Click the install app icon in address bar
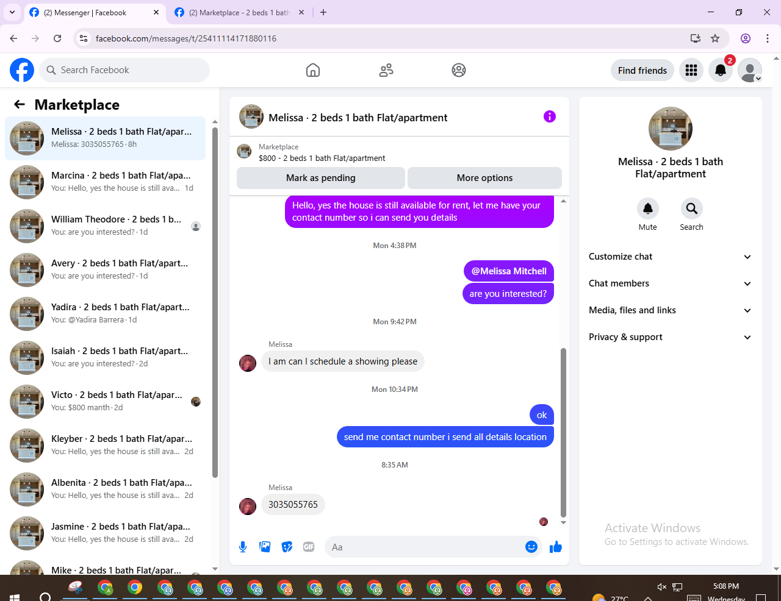 (695, 38)
